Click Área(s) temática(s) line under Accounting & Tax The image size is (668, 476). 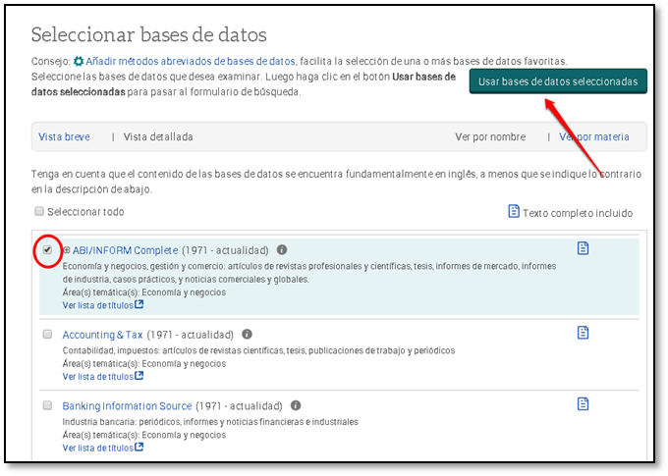tap(144, 363)
